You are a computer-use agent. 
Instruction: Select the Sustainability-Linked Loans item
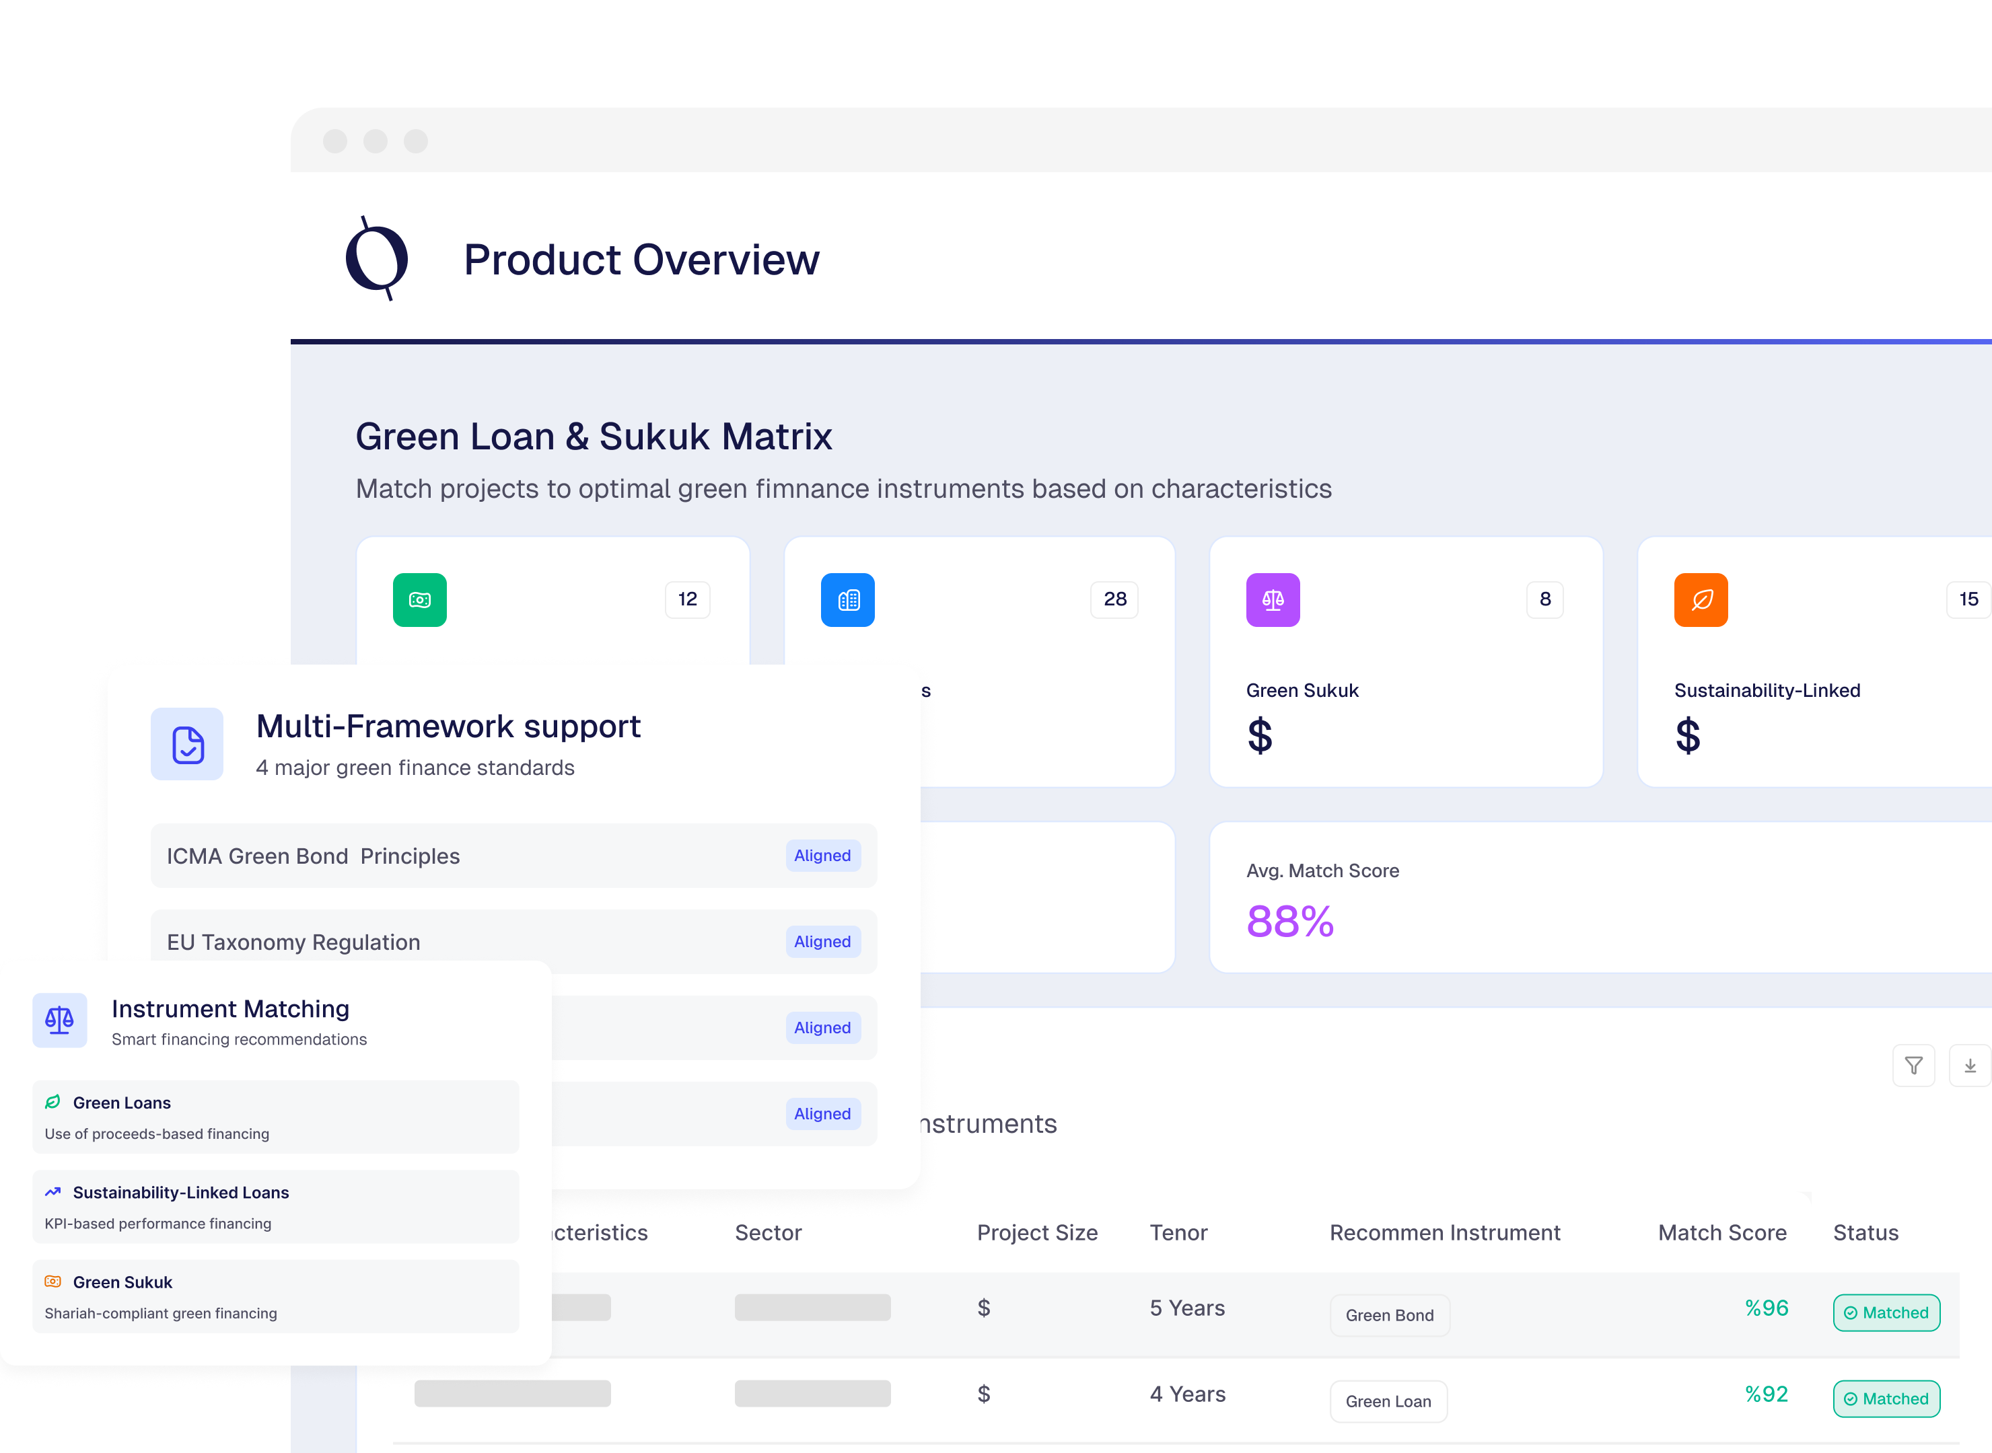point(275,1207)
